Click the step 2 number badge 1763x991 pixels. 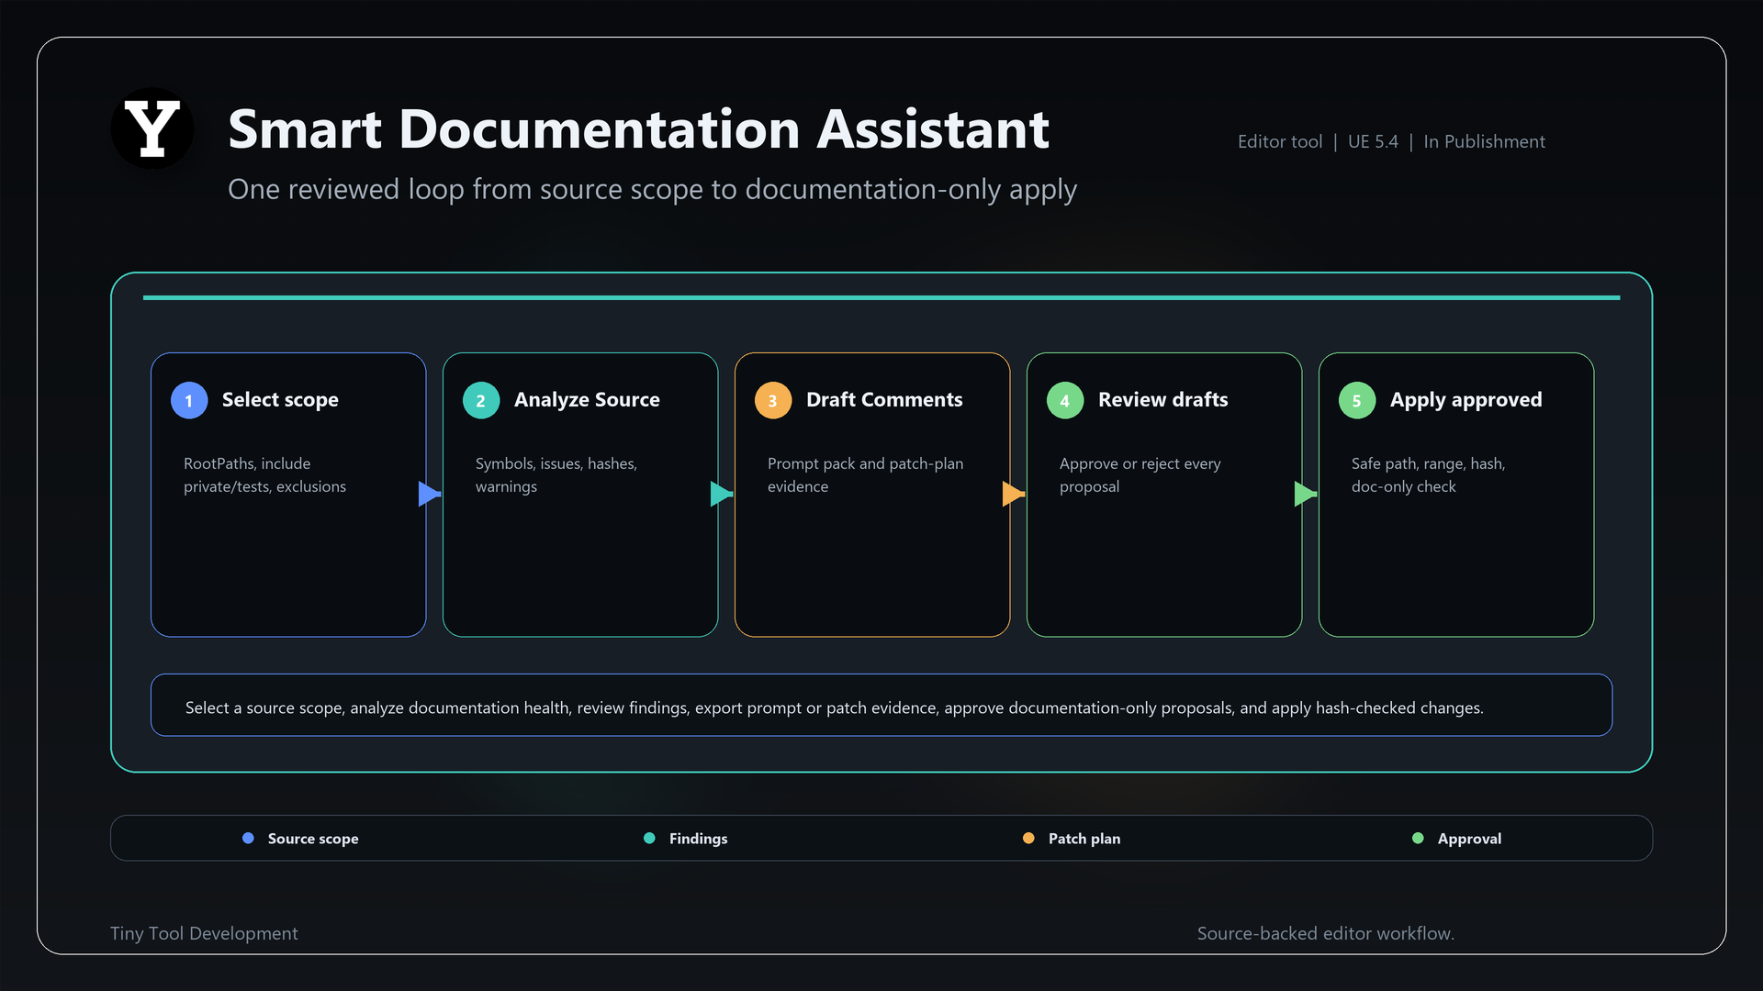coord(481,401)
